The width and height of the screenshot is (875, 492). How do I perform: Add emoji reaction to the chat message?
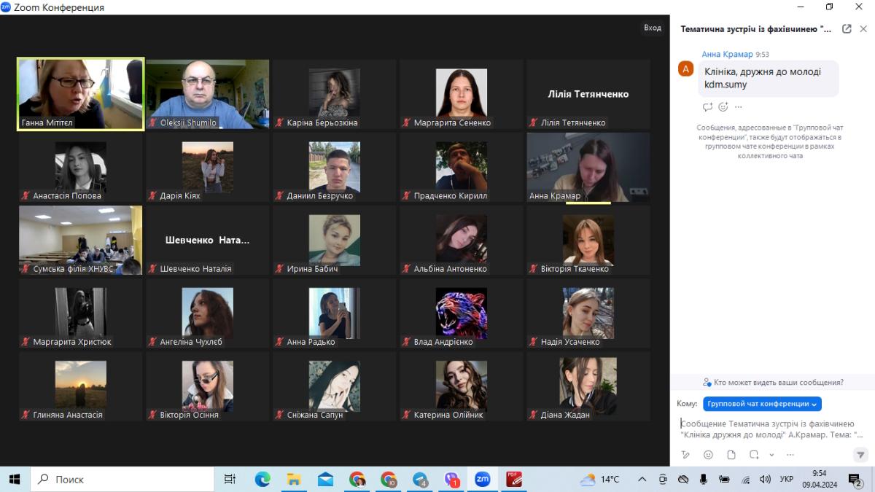[723, 107]
